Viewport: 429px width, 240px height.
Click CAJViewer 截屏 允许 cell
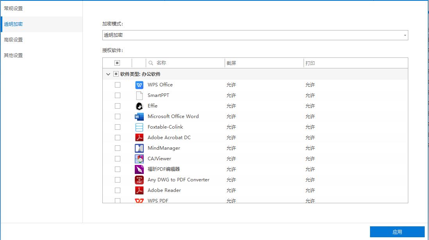click(231, 159)
